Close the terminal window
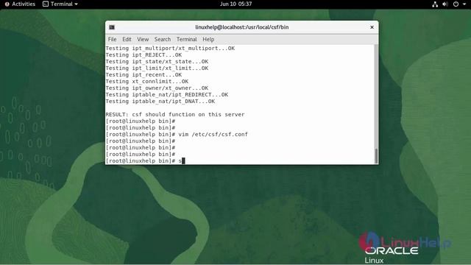 [372, 27]
